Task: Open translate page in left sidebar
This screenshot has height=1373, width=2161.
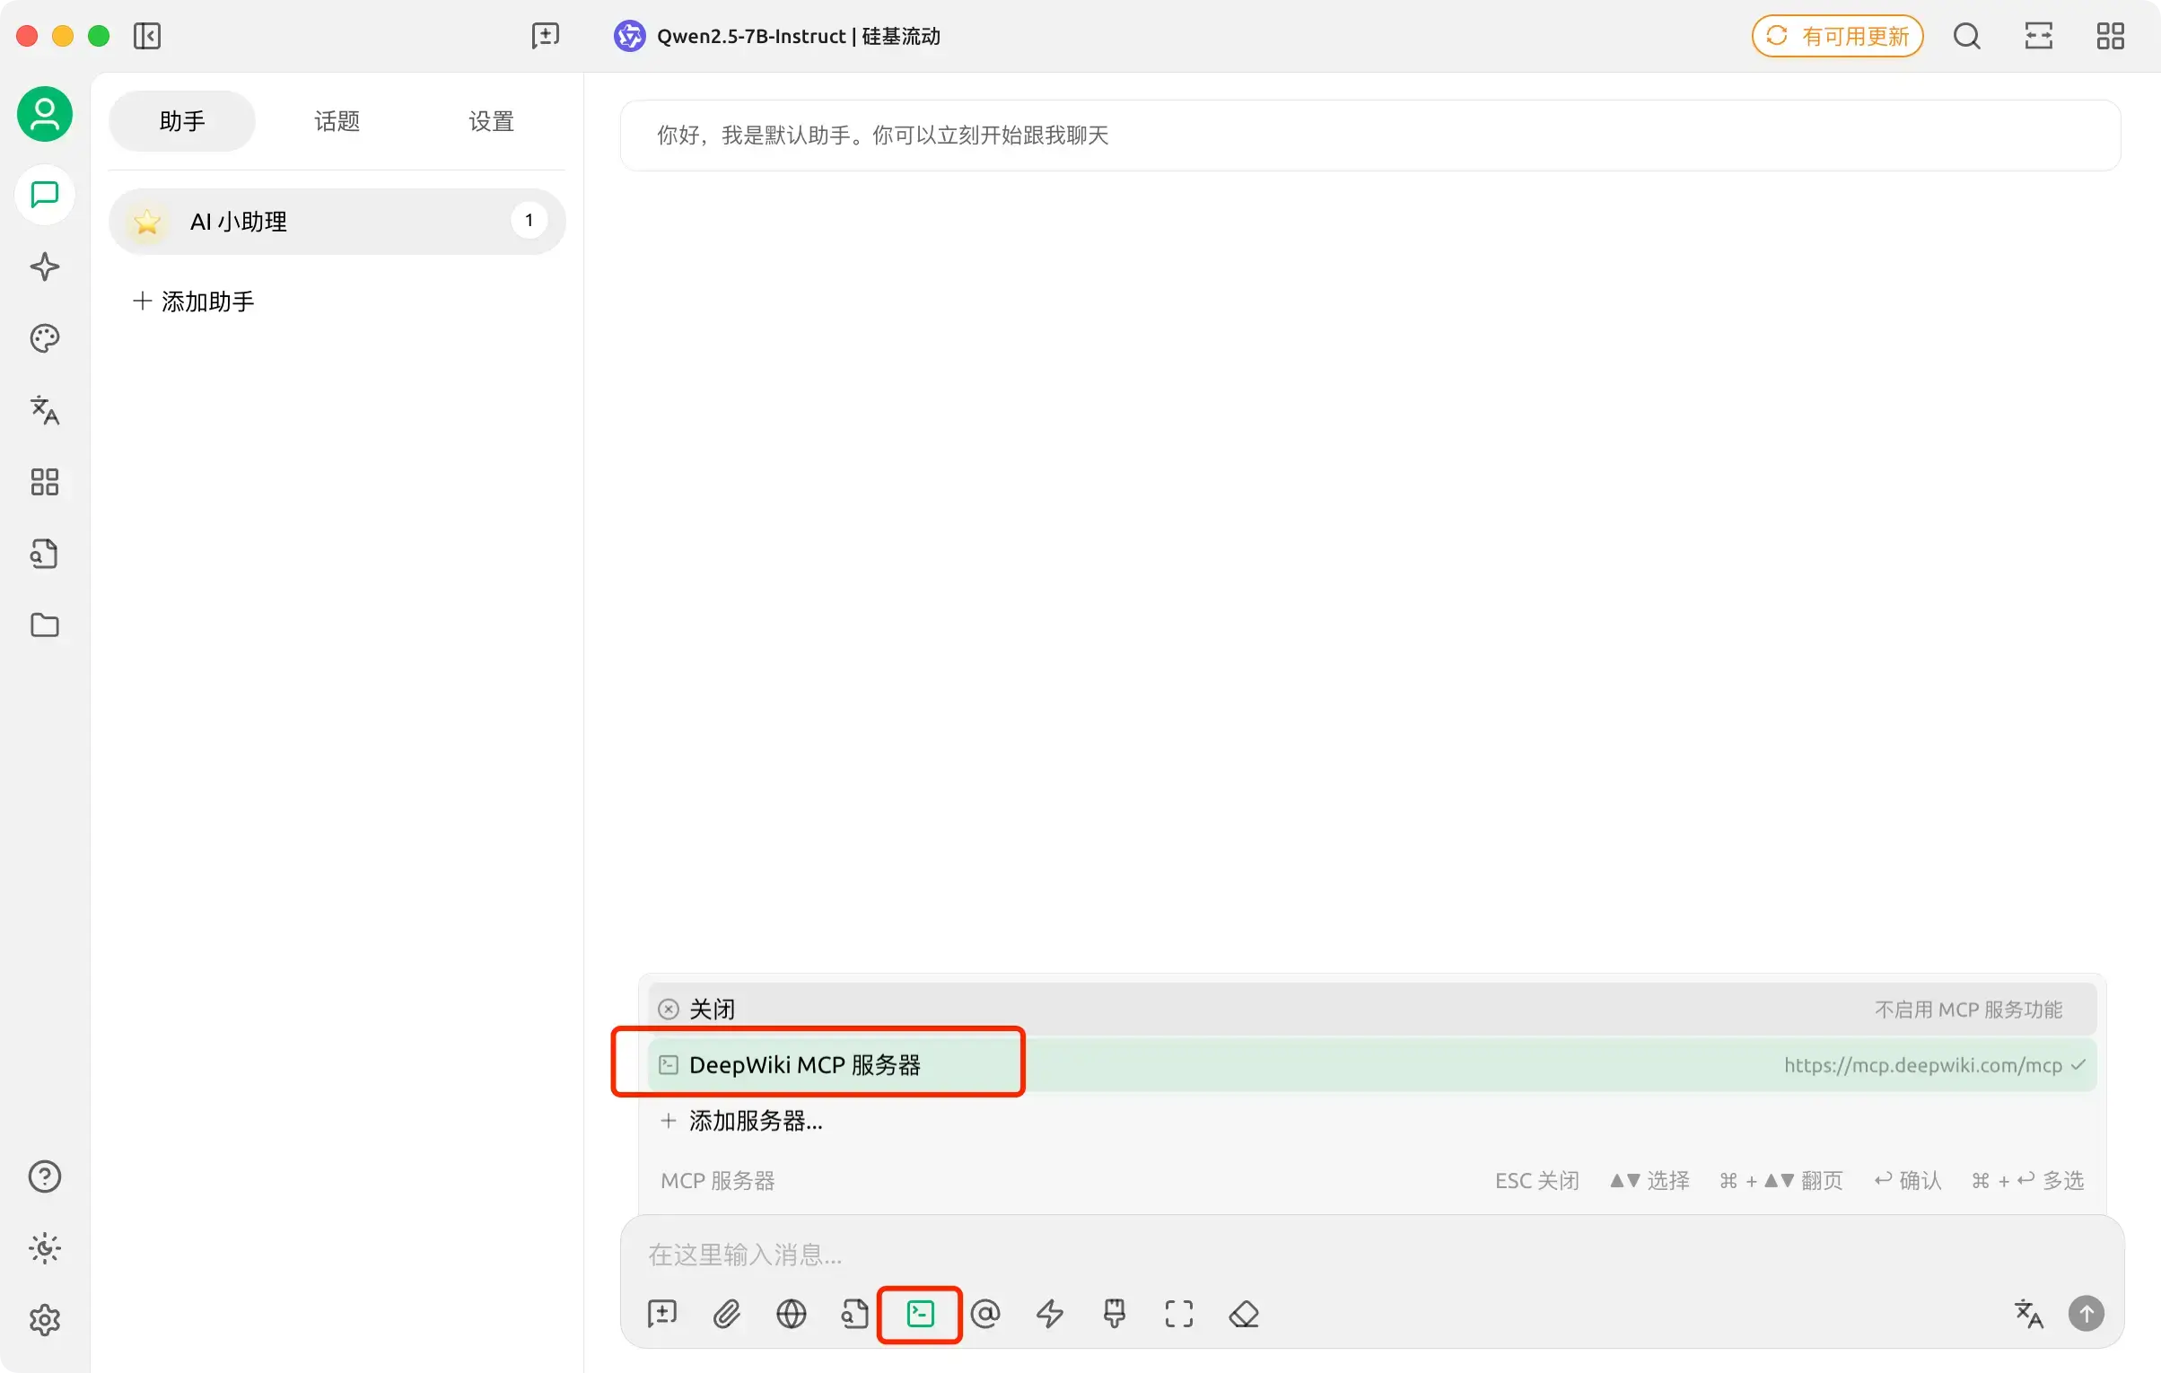Action: (x=45, y=410)
